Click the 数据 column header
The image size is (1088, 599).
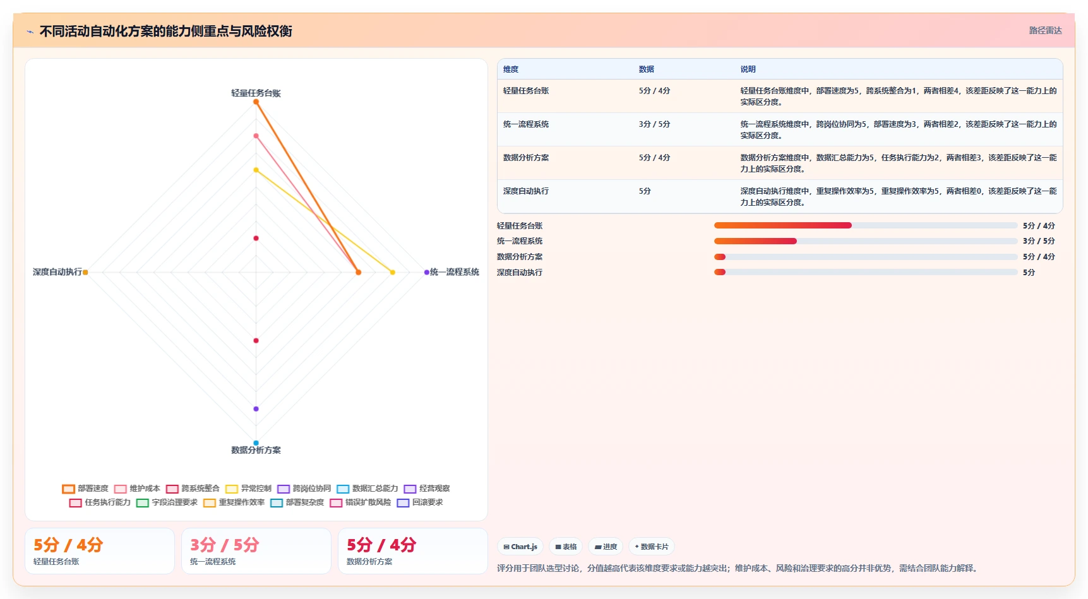[x=646, y=69]
